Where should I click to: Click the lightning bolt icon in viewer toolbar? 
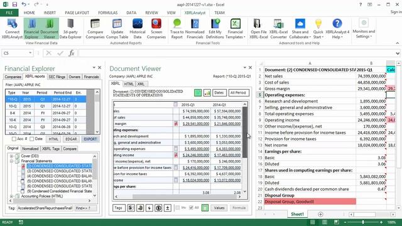[x=149, y=208]
